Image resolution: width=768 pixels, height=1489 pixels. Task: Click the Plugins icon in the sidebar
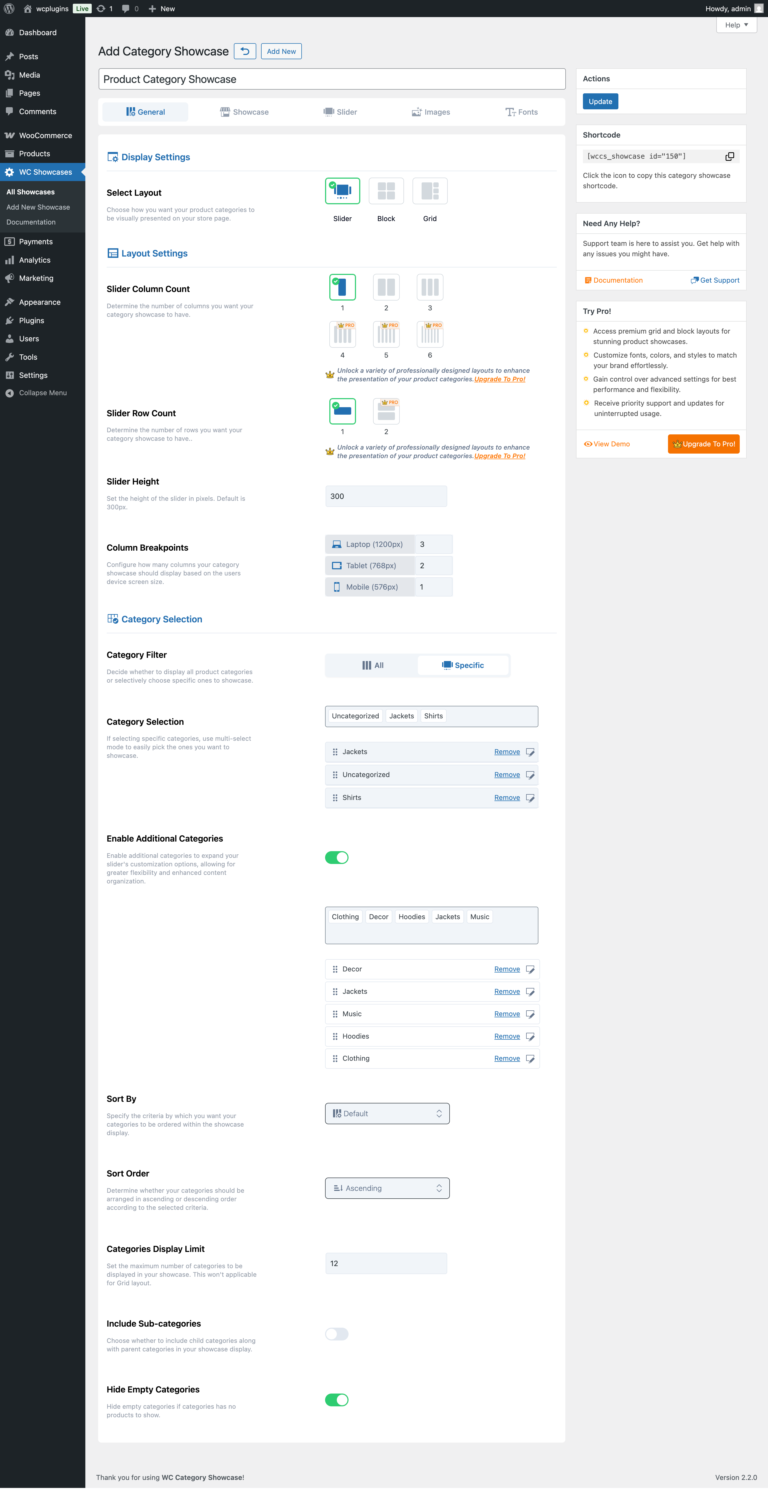[9, 321]
